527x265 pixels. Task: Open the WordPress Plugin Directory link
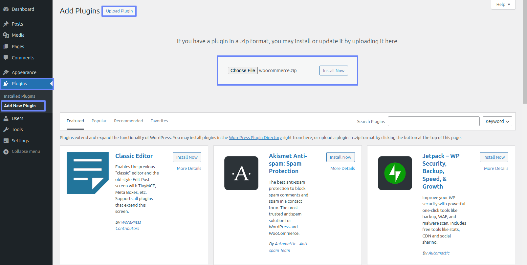[255, 138]
